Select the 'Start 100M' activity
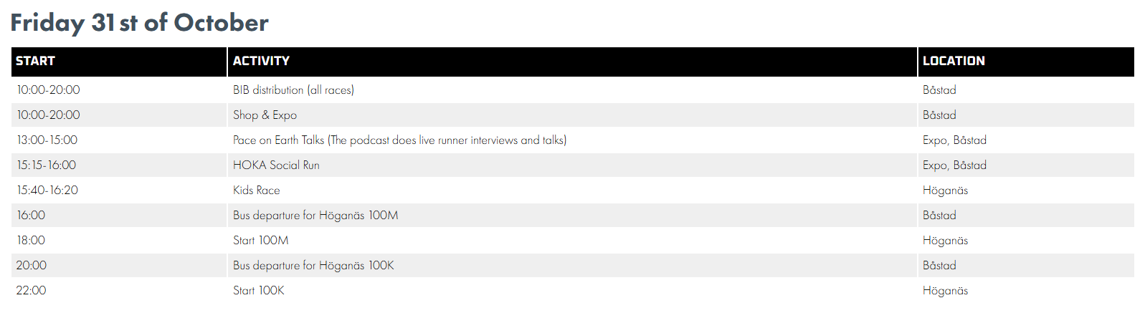1145x313 pixels. 260,241
